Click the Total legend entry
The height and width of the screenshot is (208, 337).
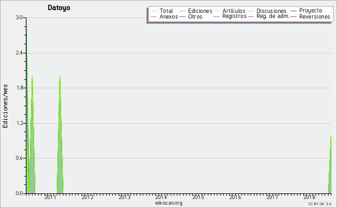[162, 11]
